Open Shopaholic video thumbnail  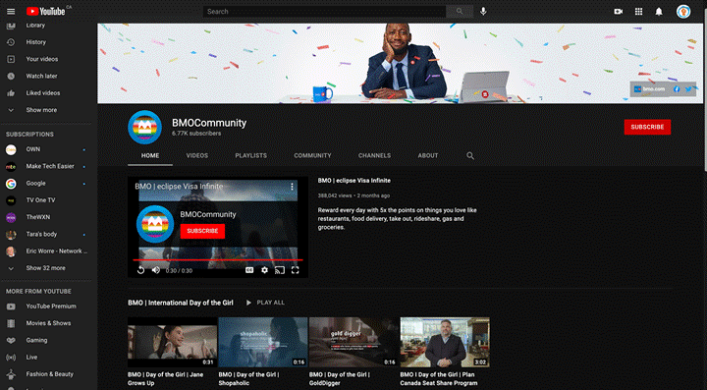pos(263,342)
